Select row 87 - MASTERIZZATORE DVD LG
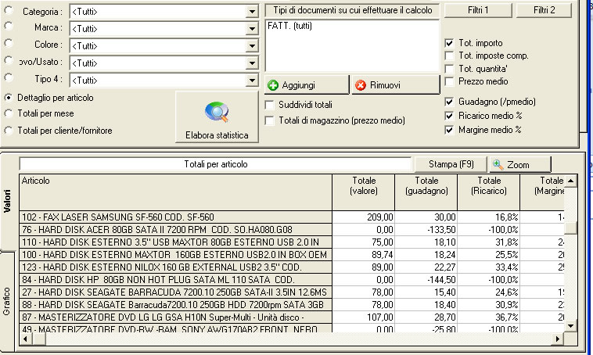 tap(175, 317)
